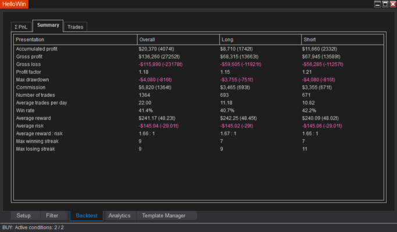Maximize the HelloWin window
The image size is (397, 232).
[385, 4]
